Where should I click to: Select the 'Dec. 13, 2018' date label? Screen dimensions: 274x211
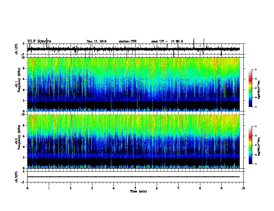[97, 41]
